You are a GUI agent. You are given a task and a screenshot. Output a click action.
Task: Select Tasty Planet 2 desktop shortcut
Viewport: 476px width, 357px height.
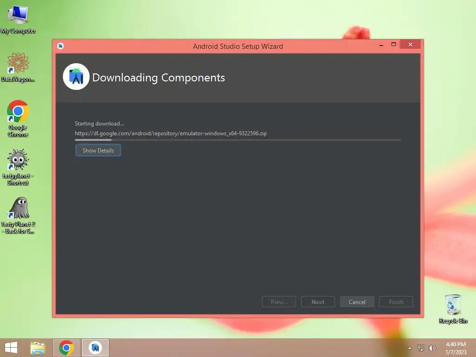coord(18,216)
